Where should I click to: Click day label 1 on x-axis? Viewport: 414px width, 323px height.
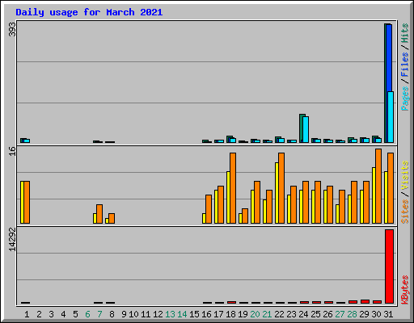[x=27, y=314]
